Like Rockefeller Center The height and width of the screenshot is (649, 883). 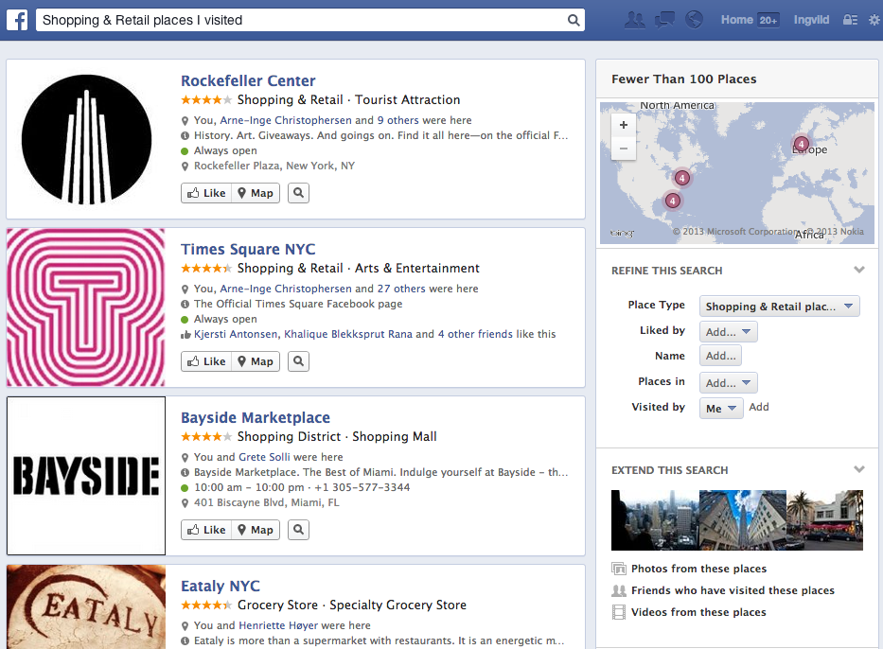[x=206, y=193]
